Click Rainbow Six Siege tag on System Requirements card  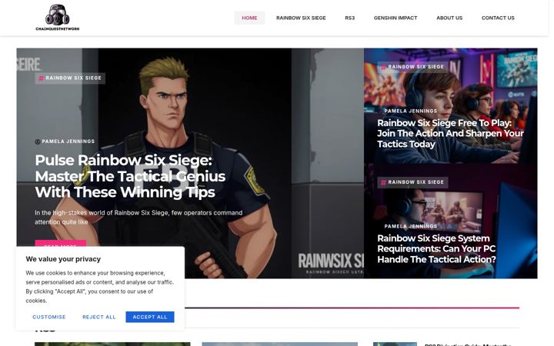(412, 182)
